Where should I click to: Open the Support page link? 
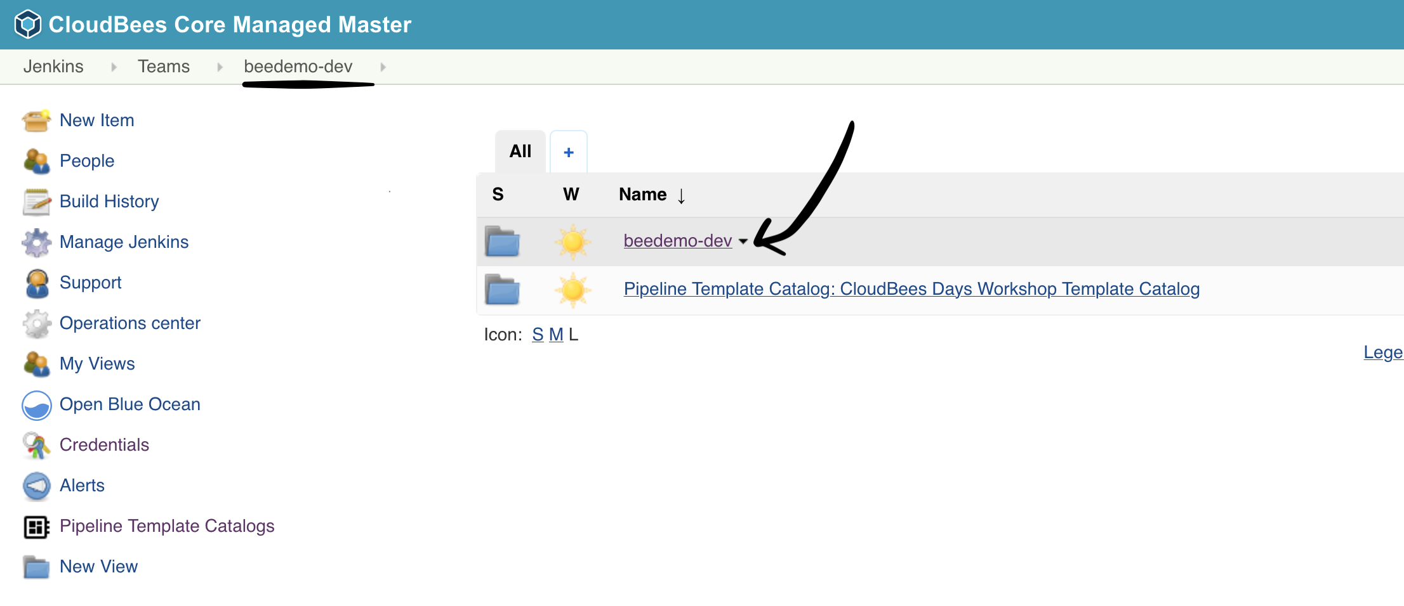pos(91,283)
